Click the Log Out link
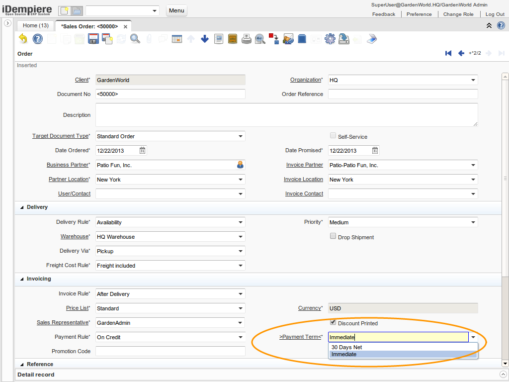The image size is (509, 382). click(x=495, y=14)
